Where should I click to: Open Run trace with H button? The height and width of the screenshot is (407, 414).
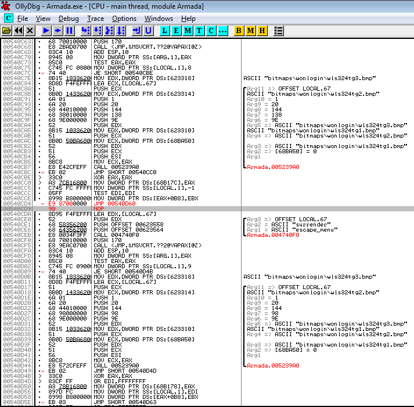[x=262, y=30]
